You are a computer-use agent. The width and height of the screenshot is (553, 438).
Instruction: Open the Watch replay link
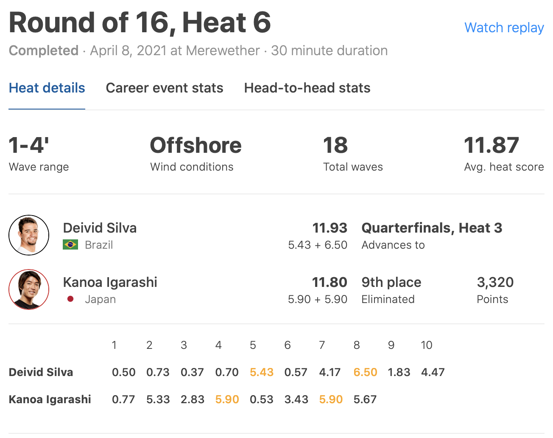coord(504,28)
